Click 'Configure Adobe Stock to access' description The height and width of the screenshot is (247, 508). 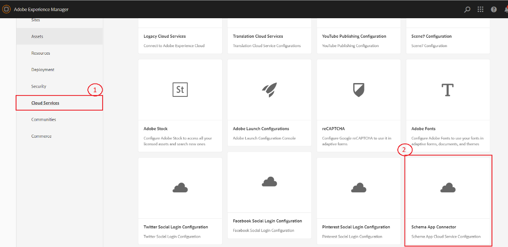point(178,141)
